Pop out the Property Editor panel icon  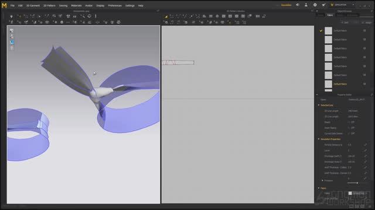[372, 94]
